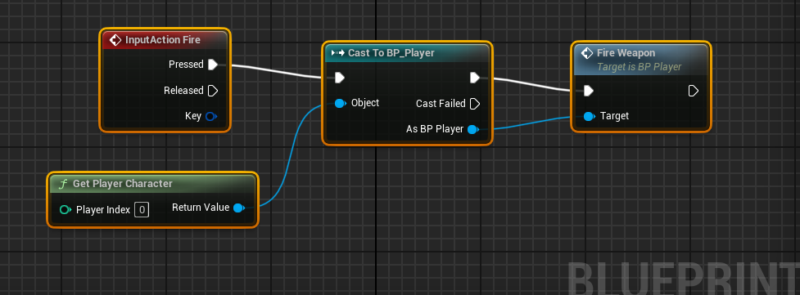
Task: Select the InputAction Fire event icon
Action: tap(115, 40)
